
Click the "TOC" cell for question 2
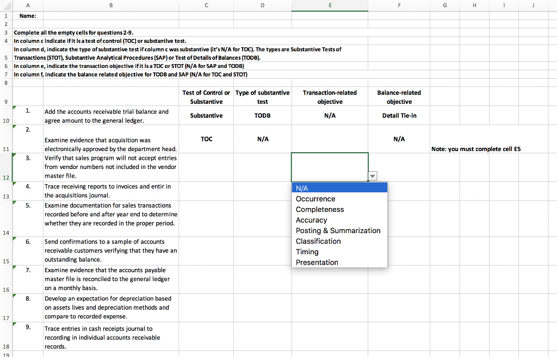click(206, 139)
